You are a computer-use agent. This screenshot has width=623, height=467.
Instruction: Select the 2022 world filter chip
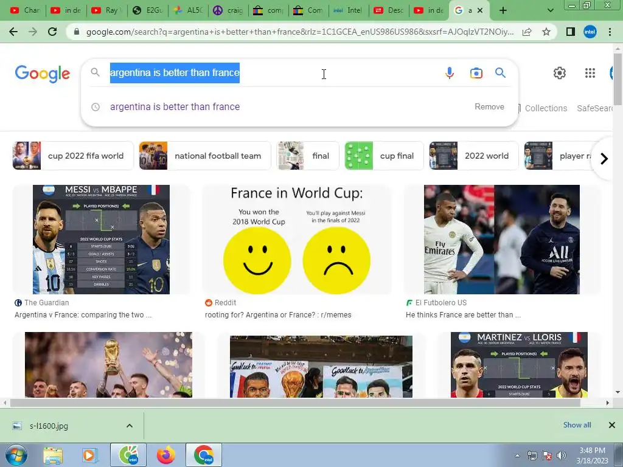tap(473, 156)
